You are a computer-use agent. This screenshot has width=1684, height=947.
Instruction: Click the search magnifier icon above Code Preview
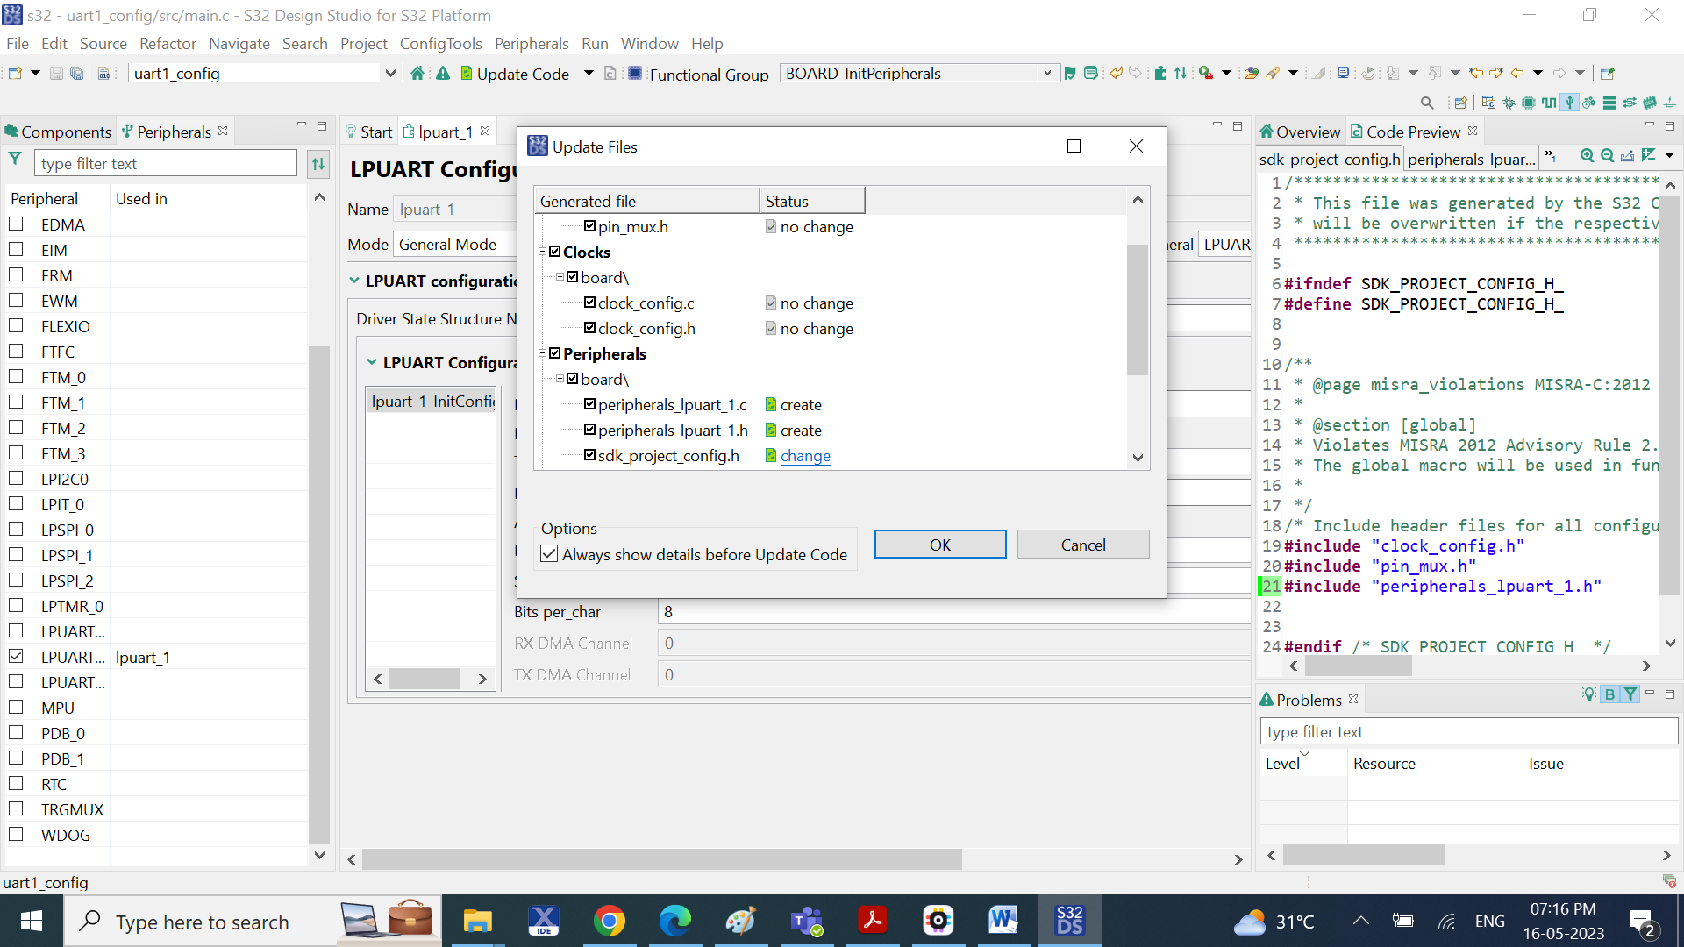click(1428, 103)
